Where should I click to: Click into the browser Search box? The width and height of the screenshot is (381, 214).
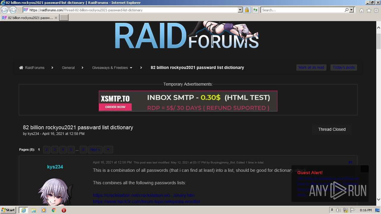click(x=302, y=10)
